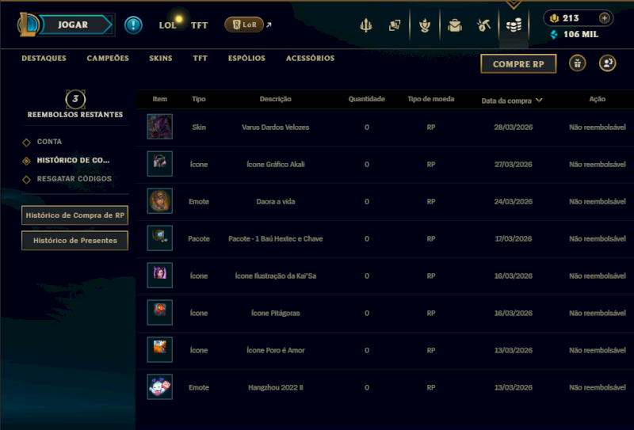Click the Kai'Sa illustration icon thumbnail
The image size is (634, 430).
(160, 276)
